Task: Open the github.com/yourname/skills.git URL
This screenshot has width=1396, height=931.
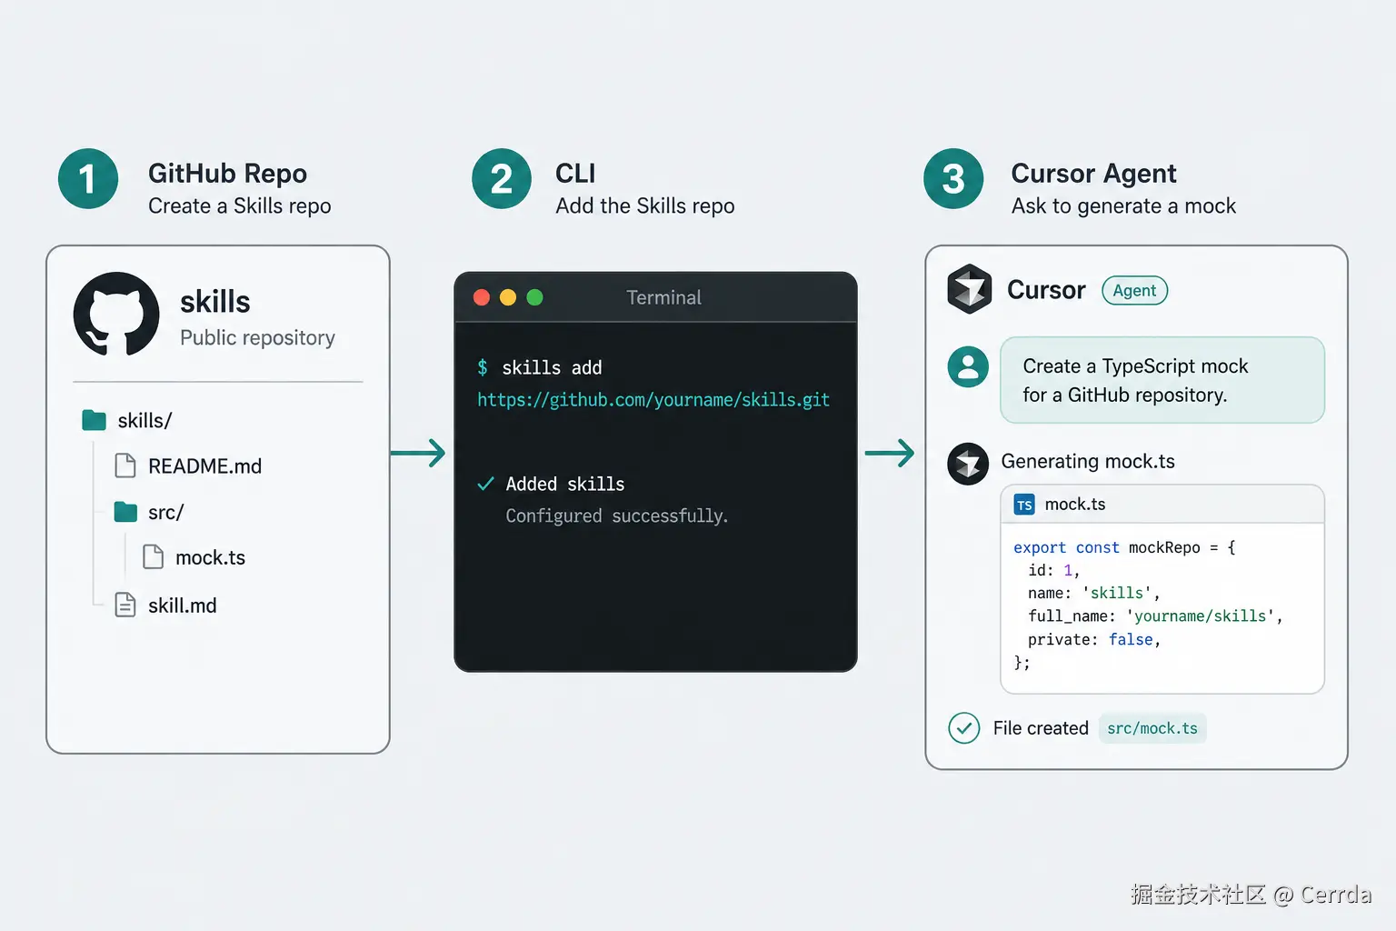Action: pyautogui.click(x=653, y=400)
